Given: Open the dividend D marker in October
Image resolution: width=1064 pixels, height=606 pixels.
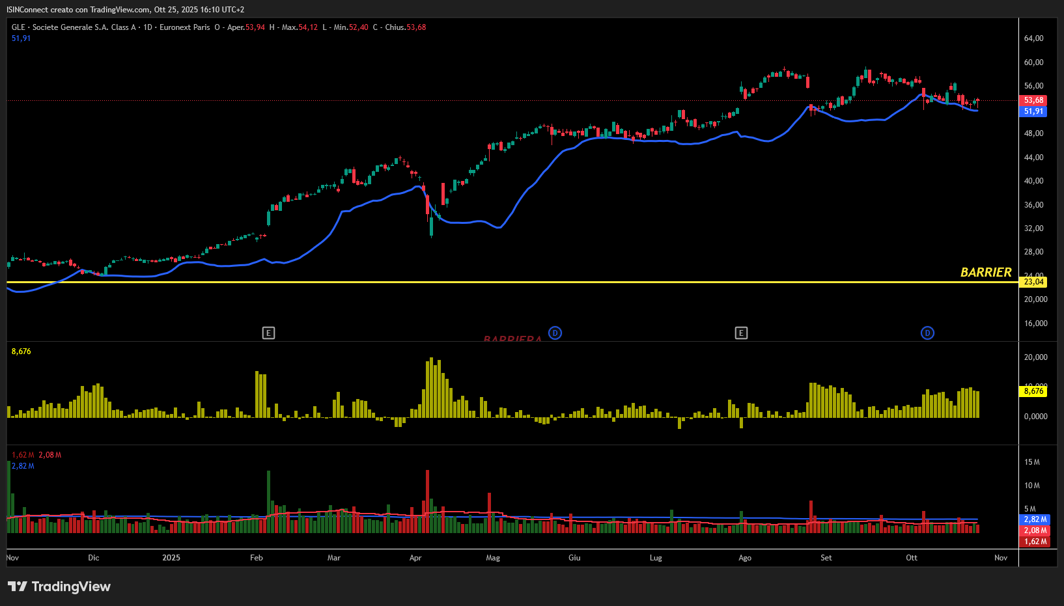Looking at the screenshot, I should [x=927, y=333].
